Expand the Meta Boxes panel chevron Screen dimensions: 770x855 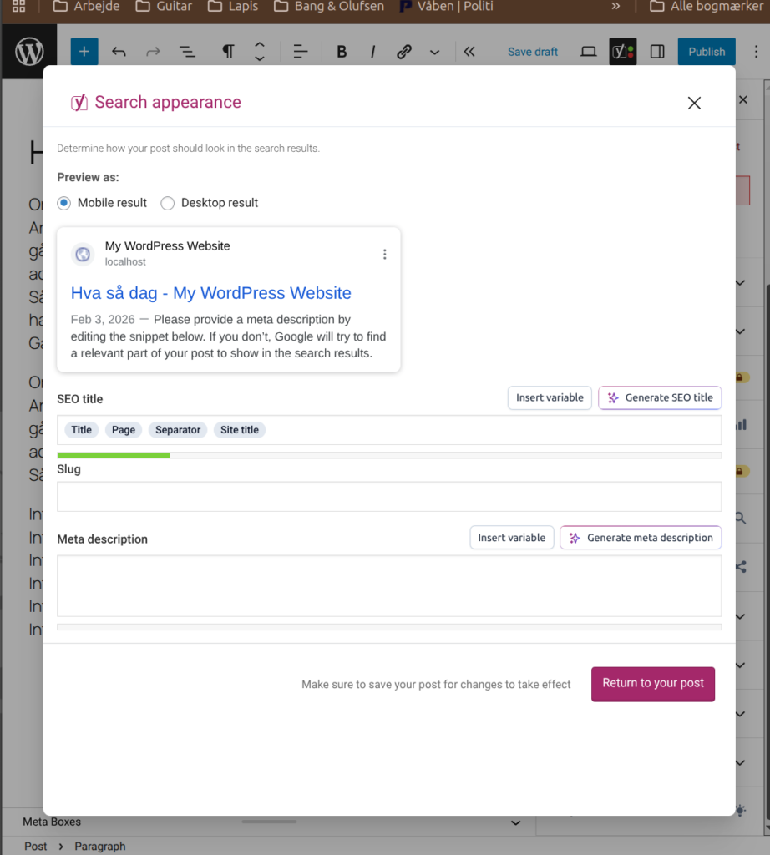click(x=515, y=822)
